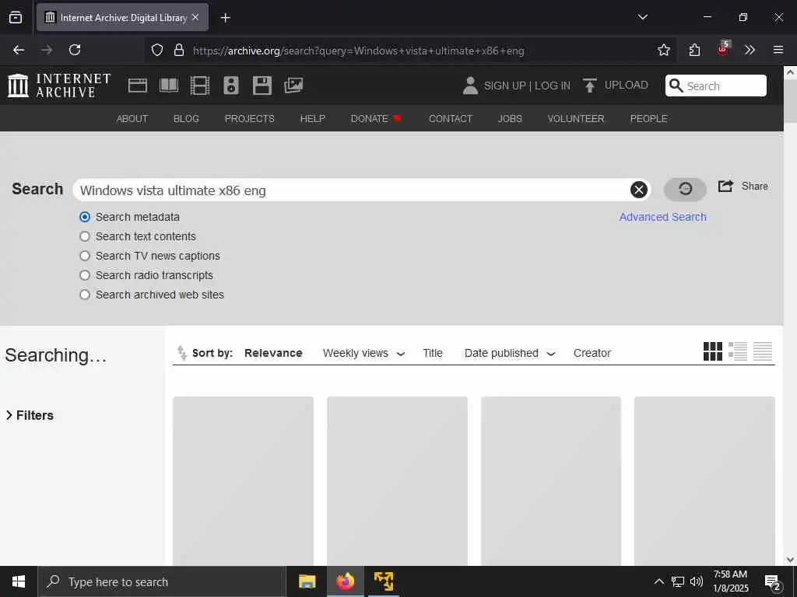Viewport: 797px width, 597px height.
Task: Switch to extended list view
Action: (738, 351)
